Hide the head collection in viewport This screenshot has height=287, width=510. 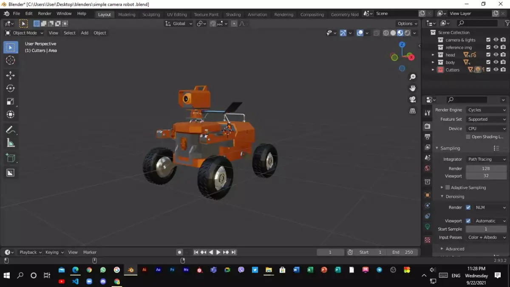click(x=496, y=55)
